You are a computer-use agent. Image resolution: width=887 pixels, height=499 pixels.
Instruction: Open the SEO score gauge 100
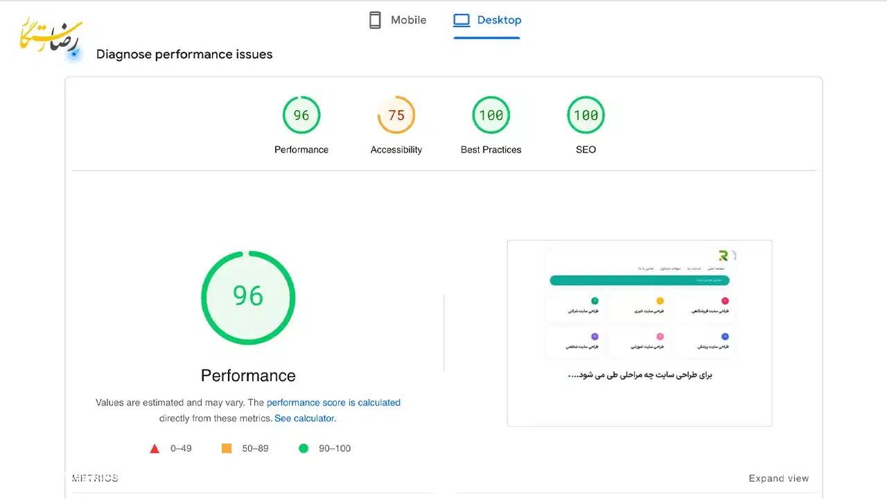point(586,115)
